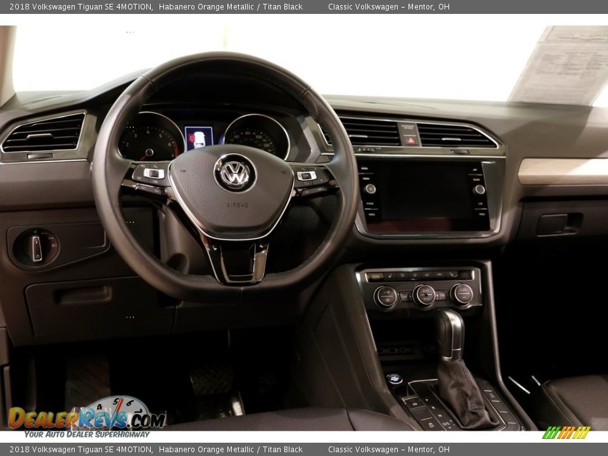Click the left climate temperature dial

pos(385,296)
